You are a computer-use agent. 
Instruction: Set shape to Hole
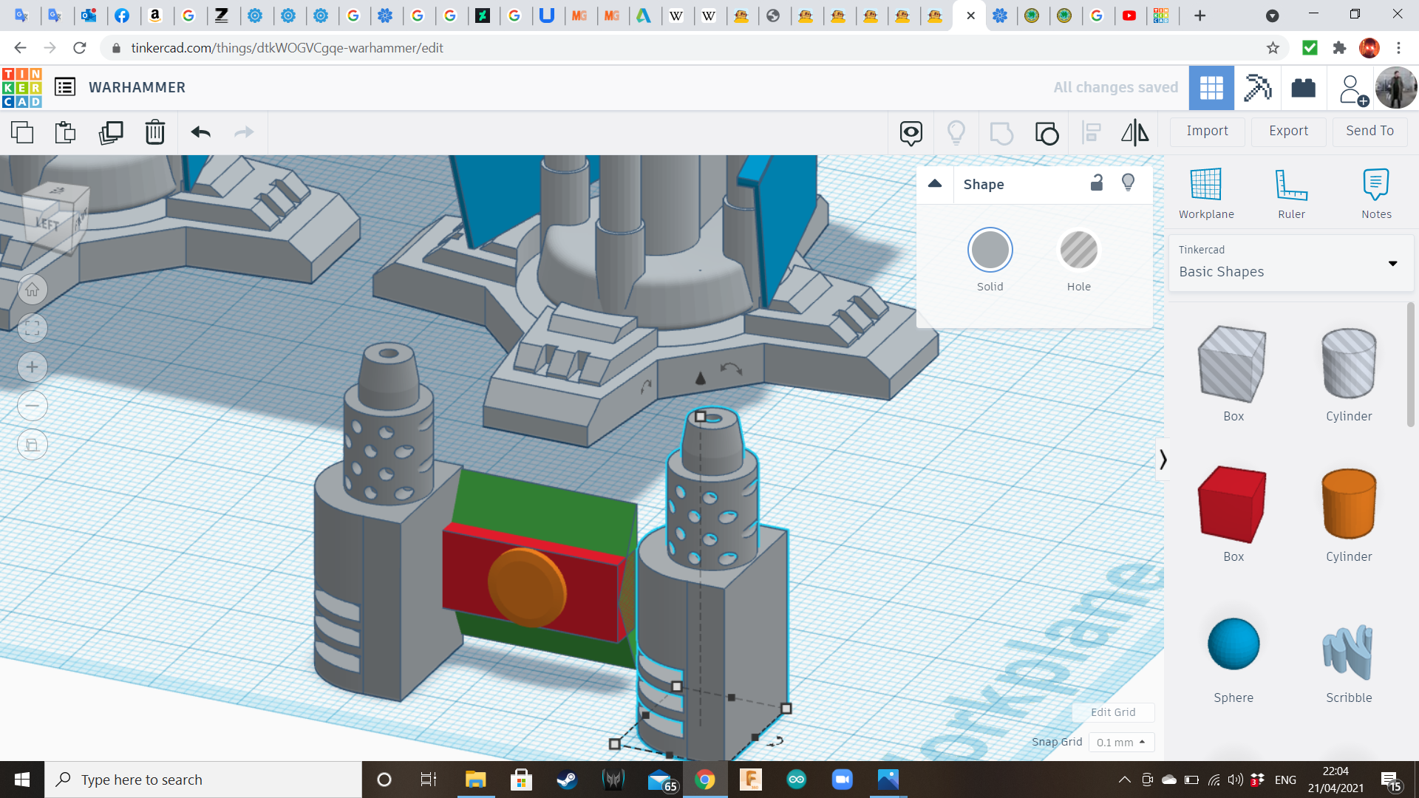1078,250
